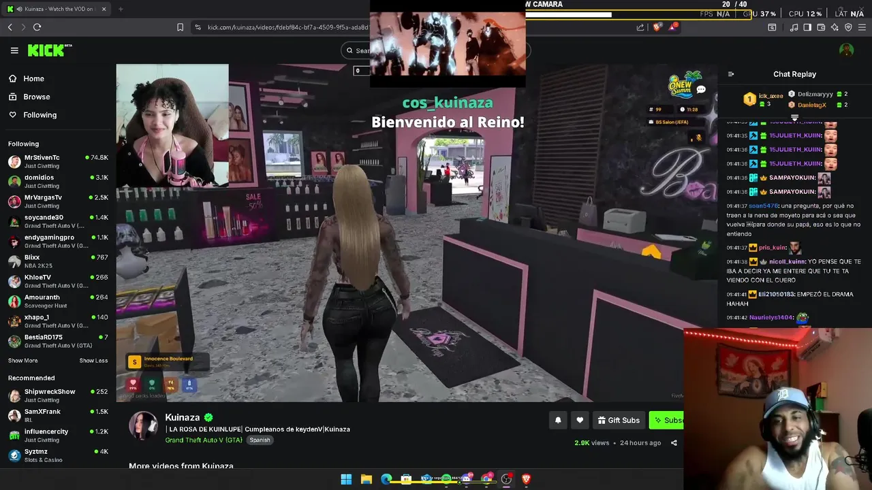Open the Kuinaza channel name link

point(183,417)
